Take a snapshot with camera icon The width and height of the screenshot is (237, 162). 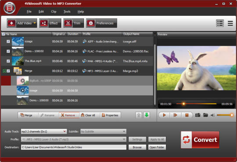pyautogui.click(x=197, y=115)
